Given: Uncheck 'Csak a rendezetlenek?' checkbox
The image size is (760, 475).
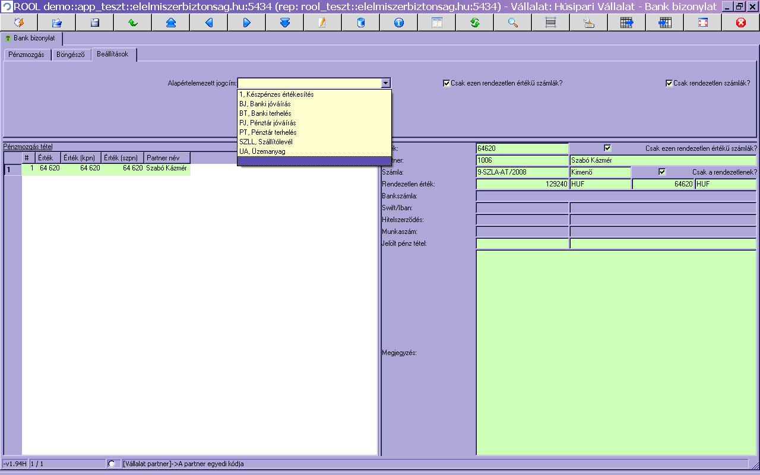Looking at the screenshot, I should pyautogui.click(x=662, y=172).
